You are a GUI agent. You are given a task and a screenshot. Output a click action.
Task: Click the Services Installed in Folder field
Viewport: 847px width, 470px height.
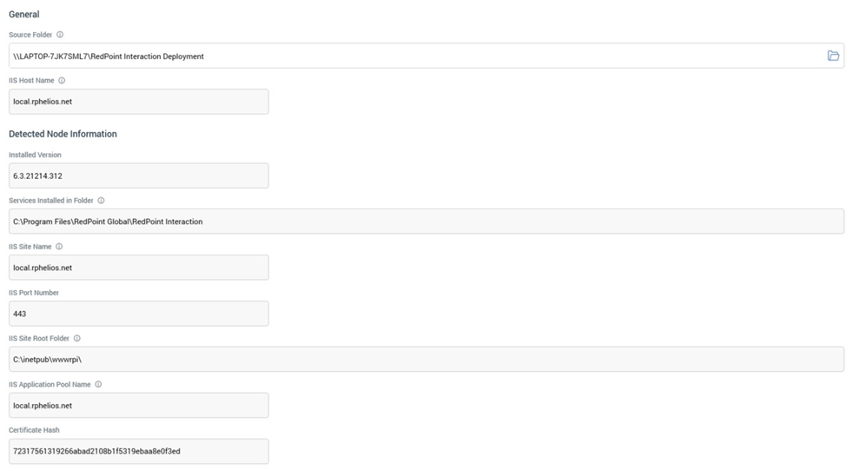[426, 222]
